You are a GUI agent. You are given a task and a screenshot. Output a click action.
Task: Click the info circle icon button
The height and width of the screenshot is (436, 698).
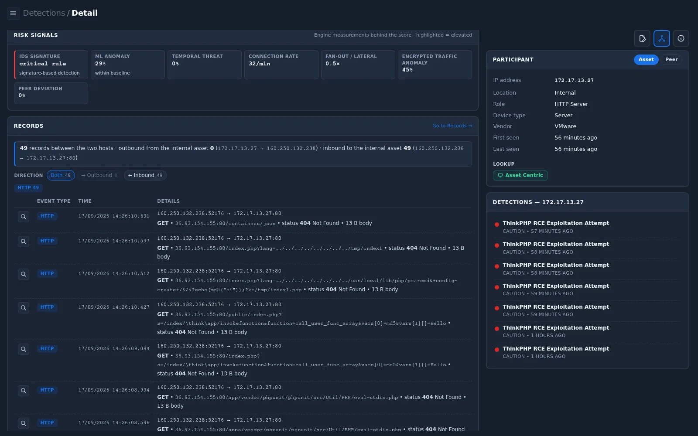point(681,38)
